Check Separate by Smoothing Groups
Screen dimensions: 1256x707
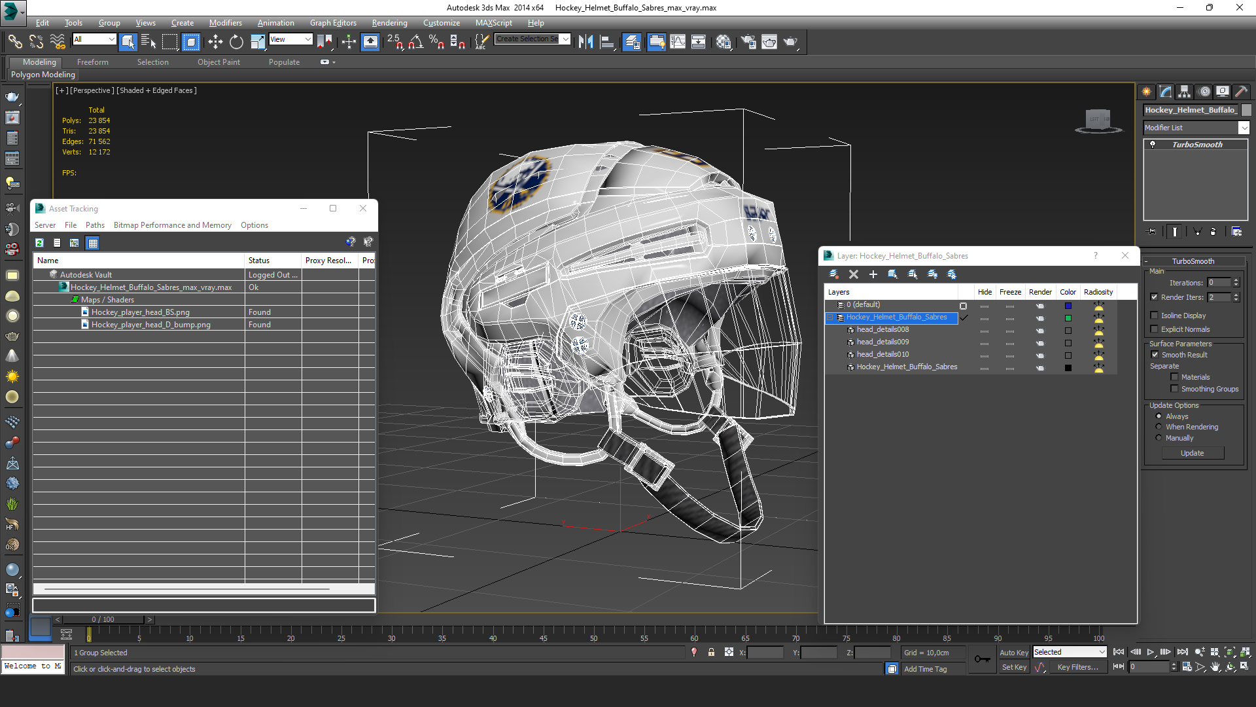tap(1174, 388)
